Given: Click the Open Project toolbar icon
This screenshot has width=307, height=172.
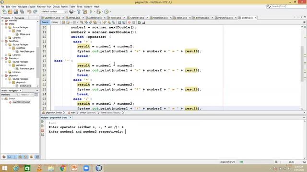Looking at the screenshot, I should click(x=16, y=11).
